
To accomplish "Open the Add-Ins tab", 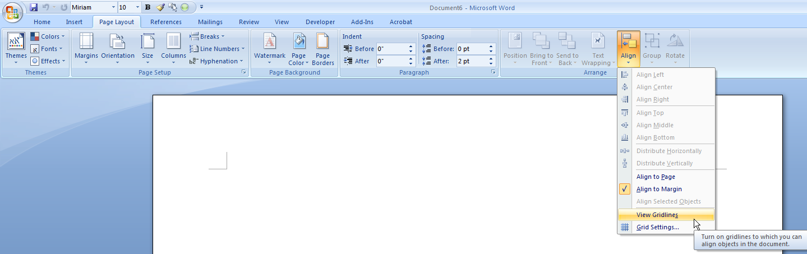I will pos(362,22).
